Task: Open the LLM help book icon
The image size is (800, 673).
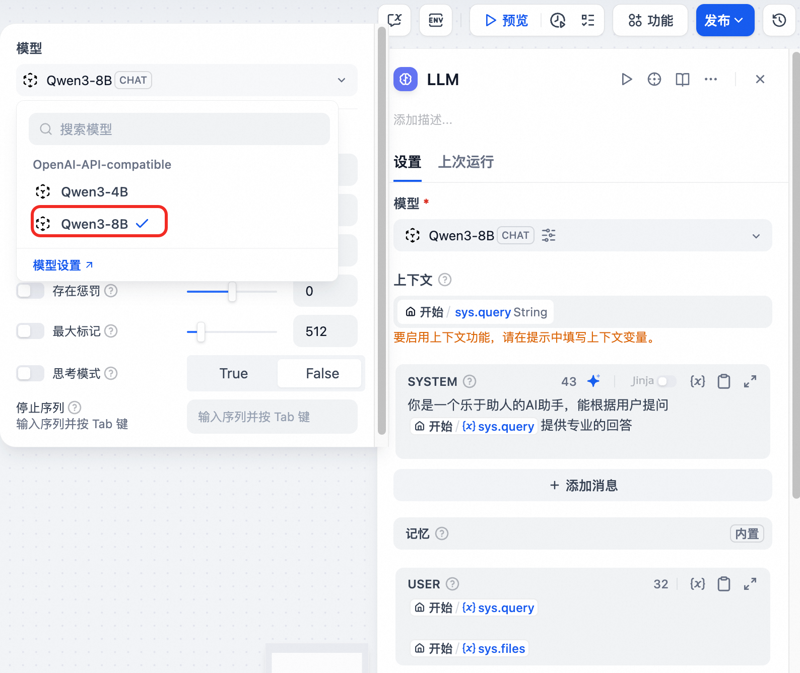Action: pos(683,79)
